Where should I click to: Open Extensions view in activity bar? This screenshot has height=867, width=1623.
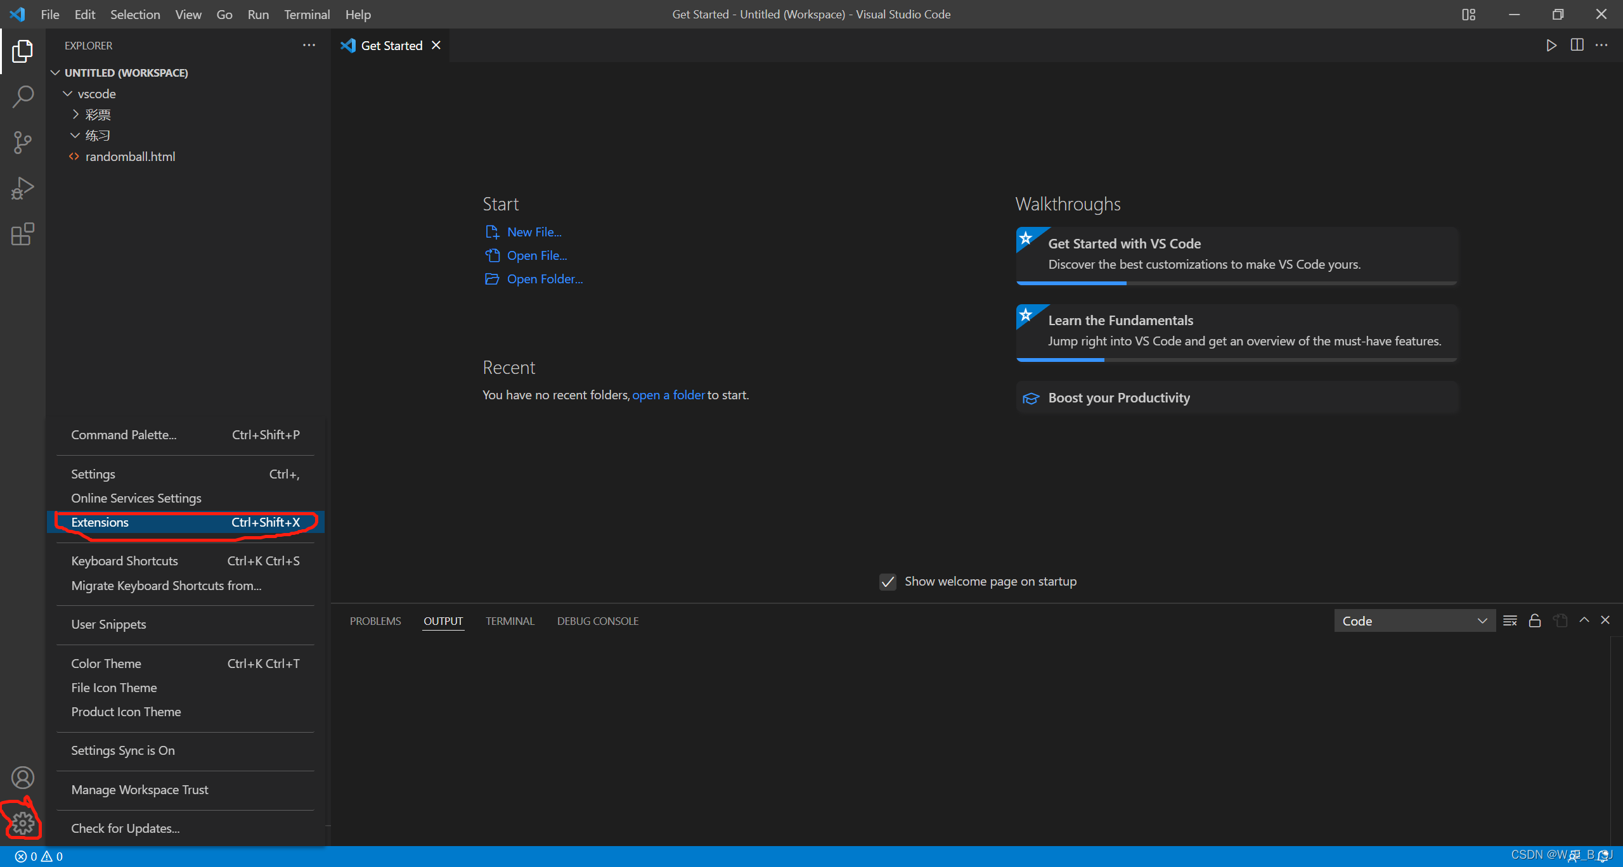tap(23, 234)
